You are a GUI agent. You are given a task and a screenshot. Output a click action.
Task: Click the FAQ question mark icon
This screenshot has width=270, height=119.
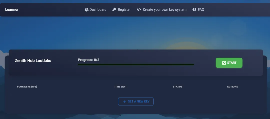[194, 10]
